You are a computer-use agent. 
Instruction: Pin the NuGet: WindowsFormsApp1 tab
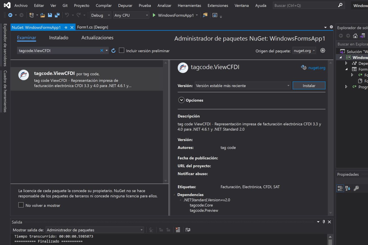66,27
